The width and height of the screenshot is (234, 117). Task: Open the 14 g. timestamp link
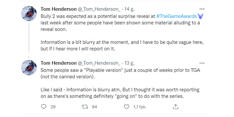point(129,9)
